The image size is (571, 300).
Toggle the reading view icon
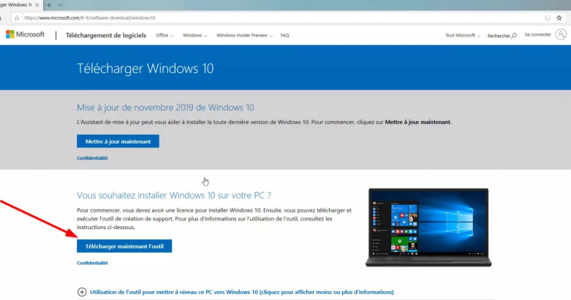click(x=548, y=18)
